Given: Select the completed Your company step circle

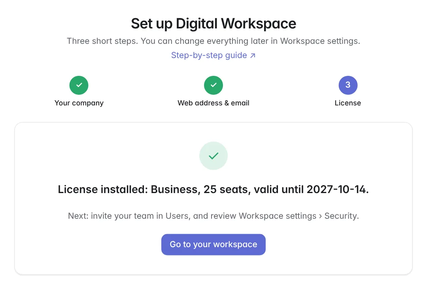Looking at the screenshot, I should [x=79, y=85].
